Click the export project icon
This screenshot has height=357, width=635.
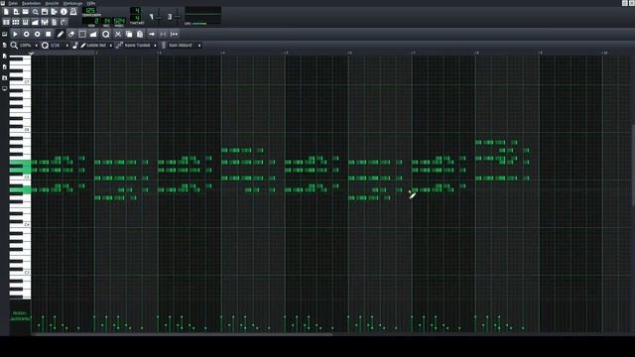click(55, 12)
